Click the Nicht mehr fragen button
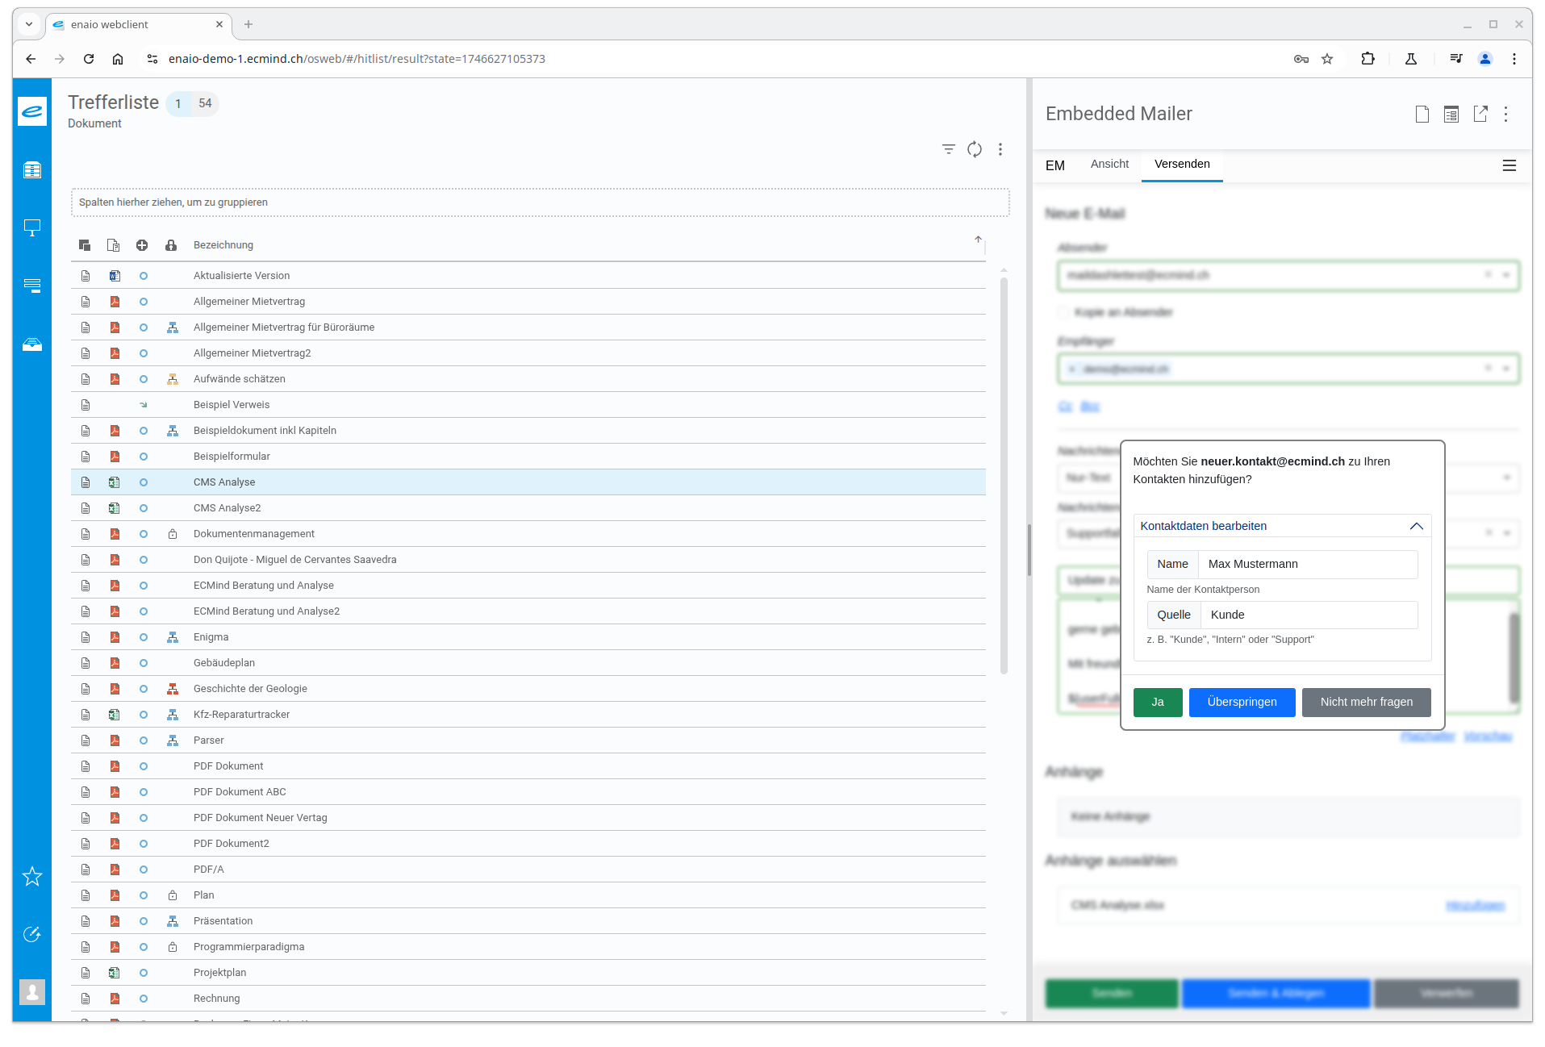This screenshot has height=1047, width=1545. click(x=1367, y=703)
